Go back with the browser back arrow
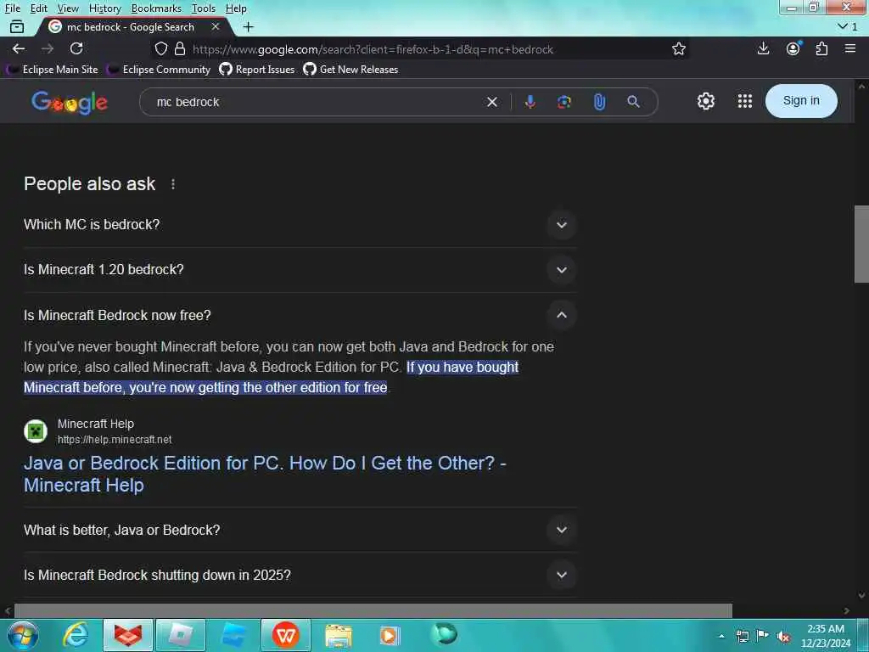 [x=19, y=48]
